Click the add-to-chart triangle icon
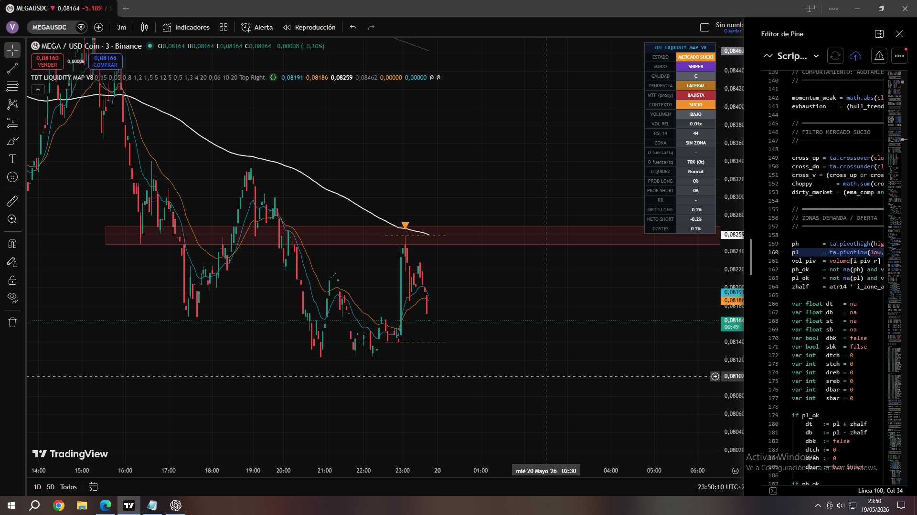The height and width of the screenshot is (515, 917). (x=879, y=56)
